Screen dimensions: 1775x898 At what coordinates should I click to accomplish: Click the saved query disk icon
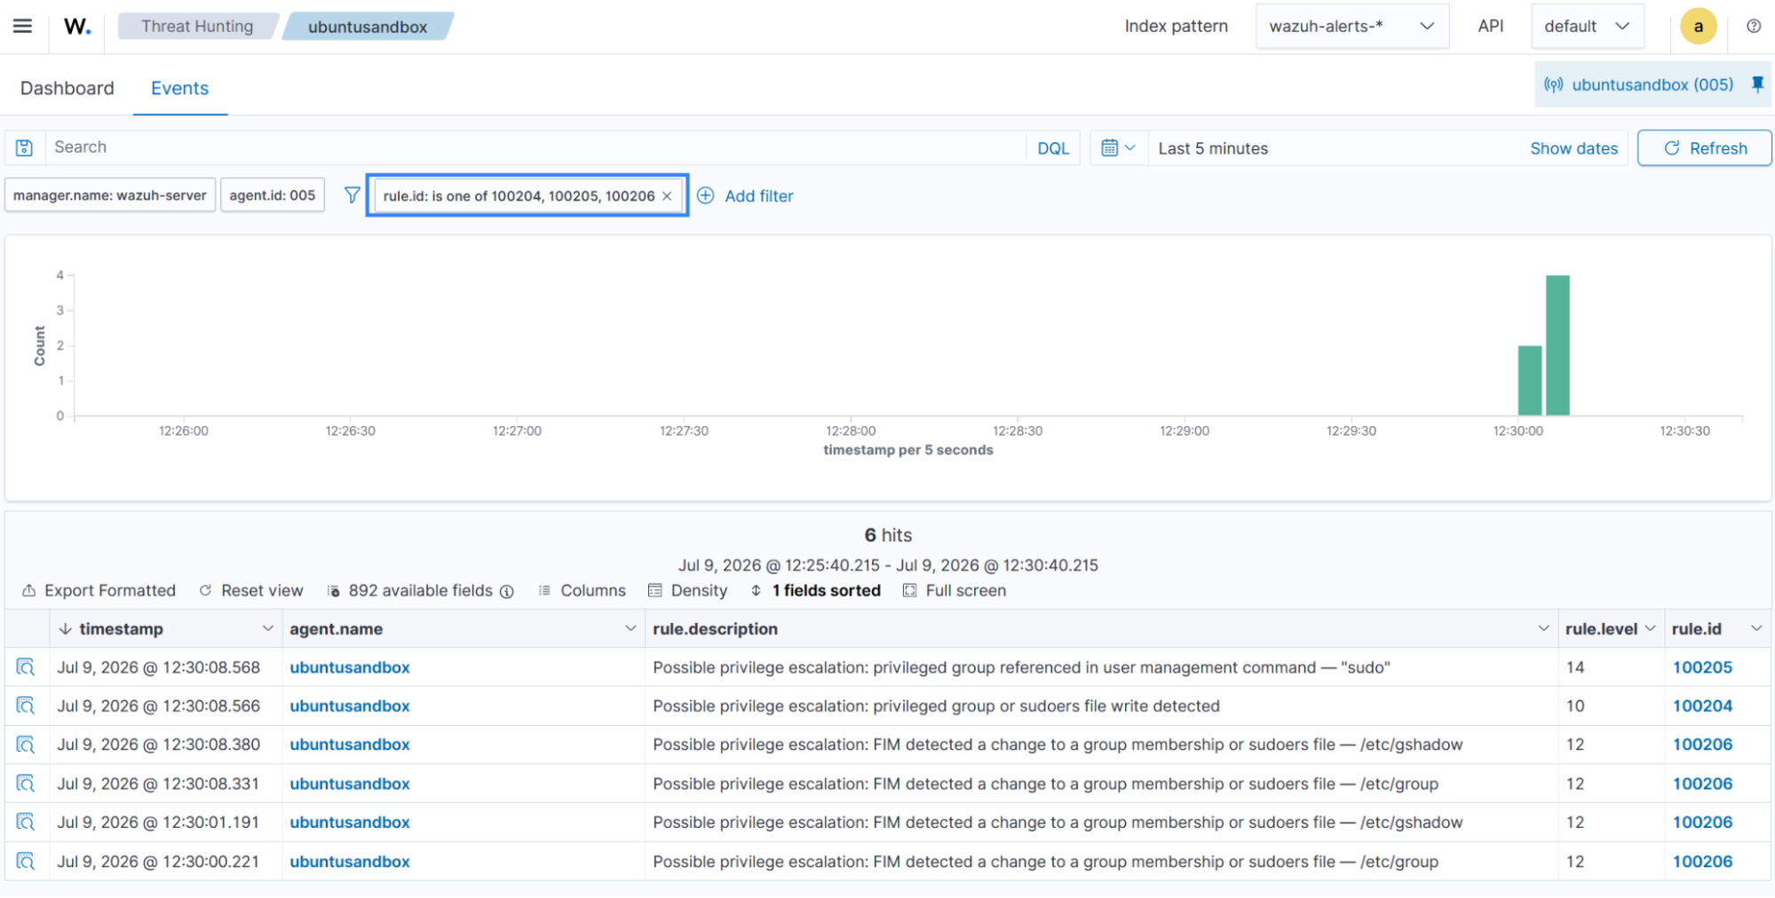25,147
